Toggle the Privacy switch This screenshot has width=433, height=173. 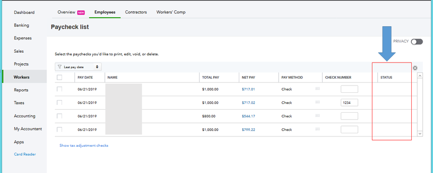417,41
